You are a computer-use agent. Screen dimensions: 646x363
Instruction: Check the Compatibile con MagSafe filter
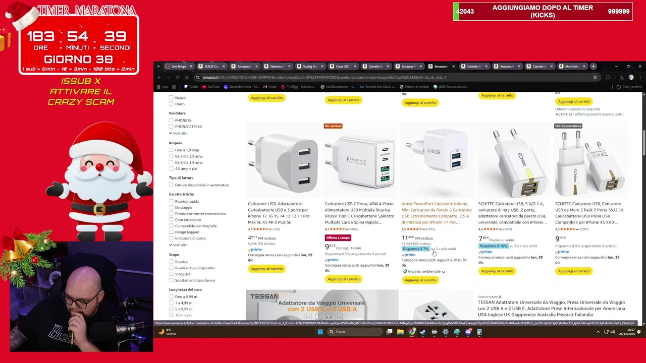[x=171, y=226]
